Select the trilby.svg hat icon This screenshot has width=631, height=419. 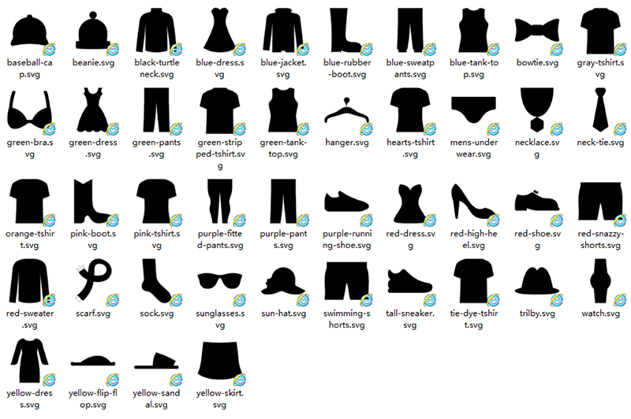click(537, 281)
